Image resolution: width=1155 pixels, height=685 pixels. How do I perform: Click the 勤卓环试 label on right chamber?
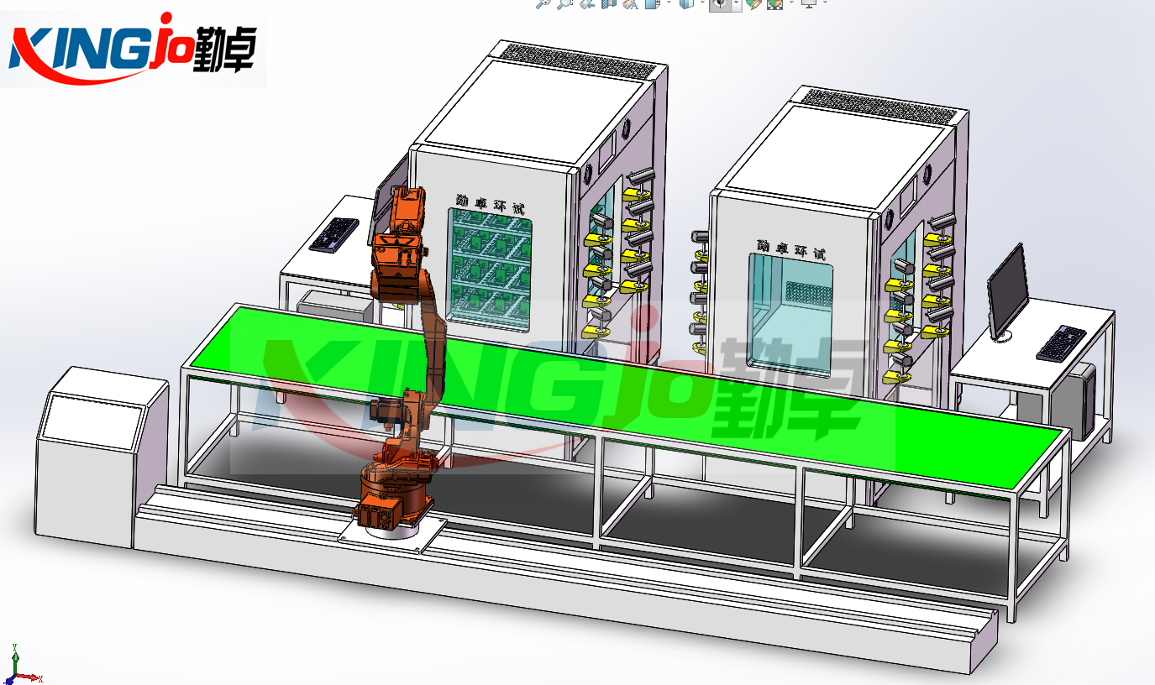coord(791,248)
